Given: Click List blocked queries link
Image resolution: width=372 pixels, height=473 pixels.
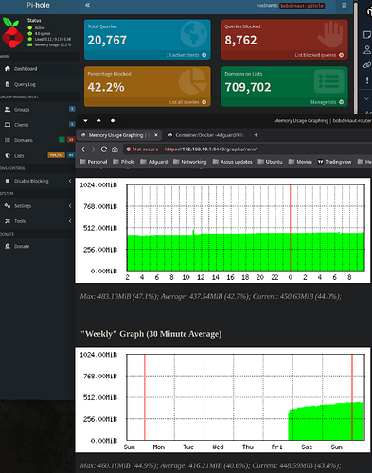Looking at the screenshot, I should click(x=315, y=55).
